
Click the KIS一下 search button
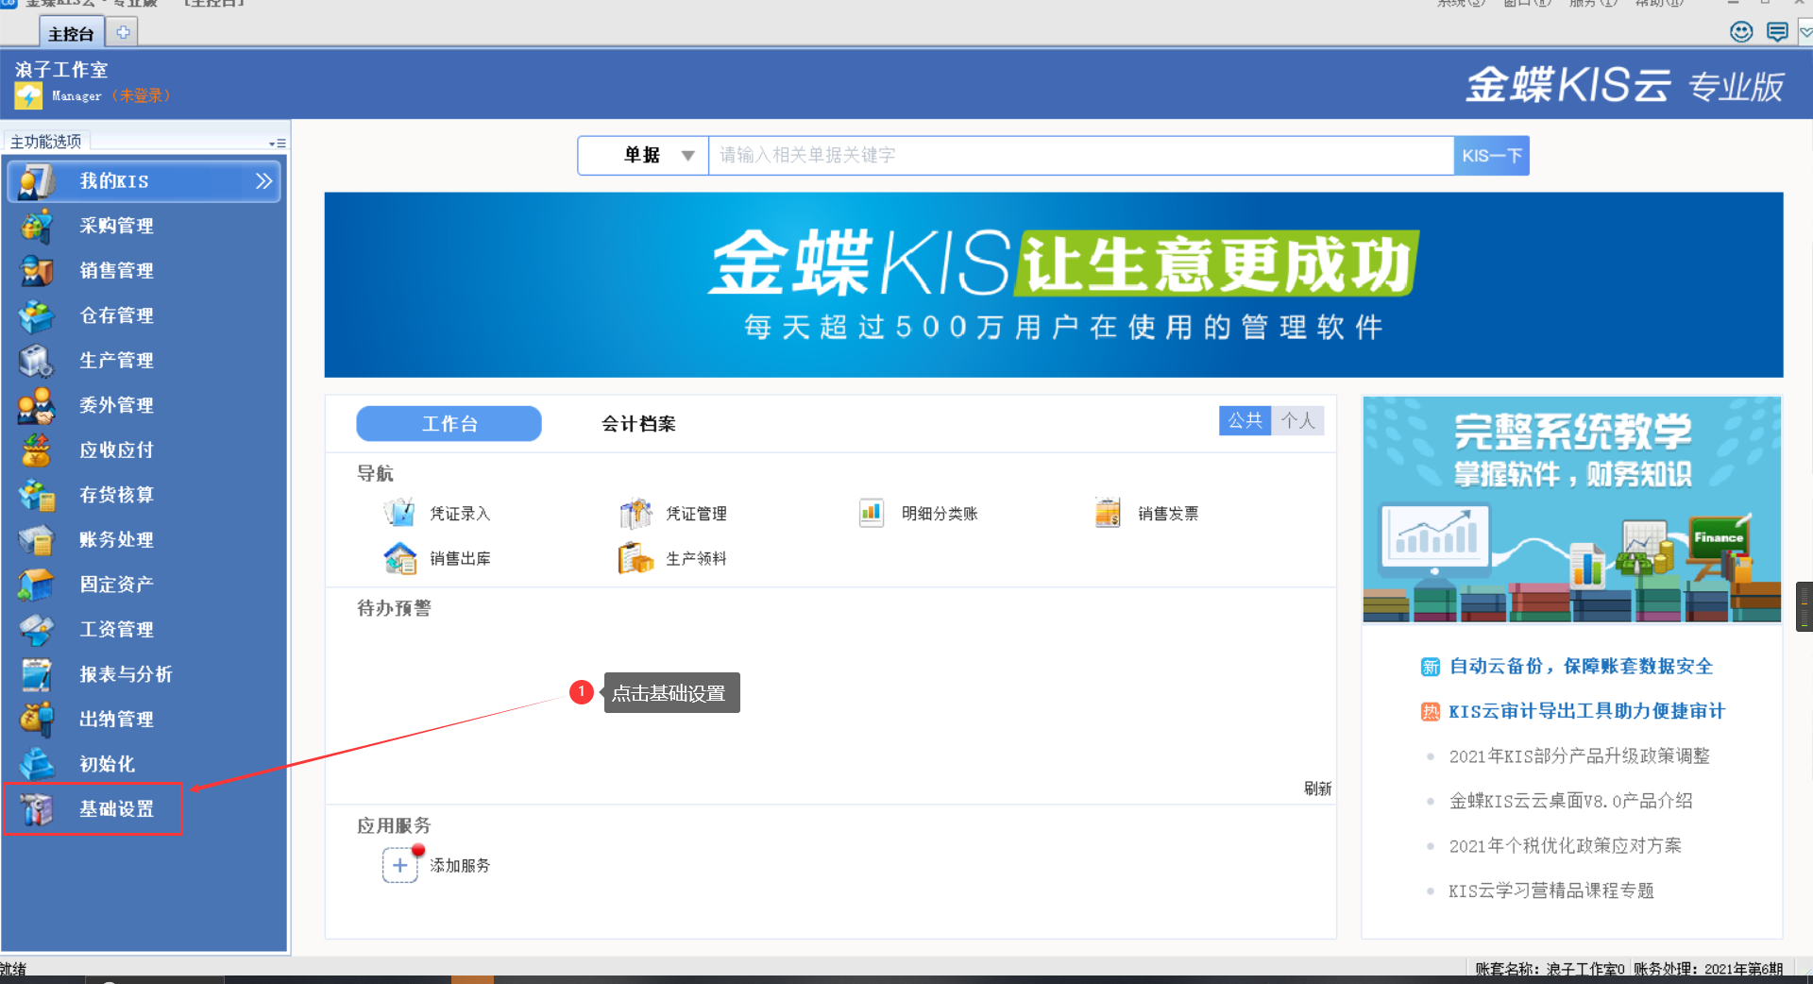tap(1491, 155)
